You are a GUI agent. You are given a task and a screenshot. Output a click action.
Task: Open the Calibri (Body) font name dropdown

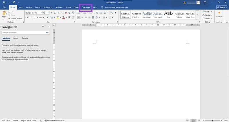point(42,13)
